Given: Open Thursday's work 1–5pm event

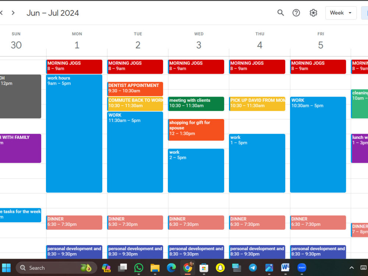Looking at the screenshot, I should click(257, 163).
